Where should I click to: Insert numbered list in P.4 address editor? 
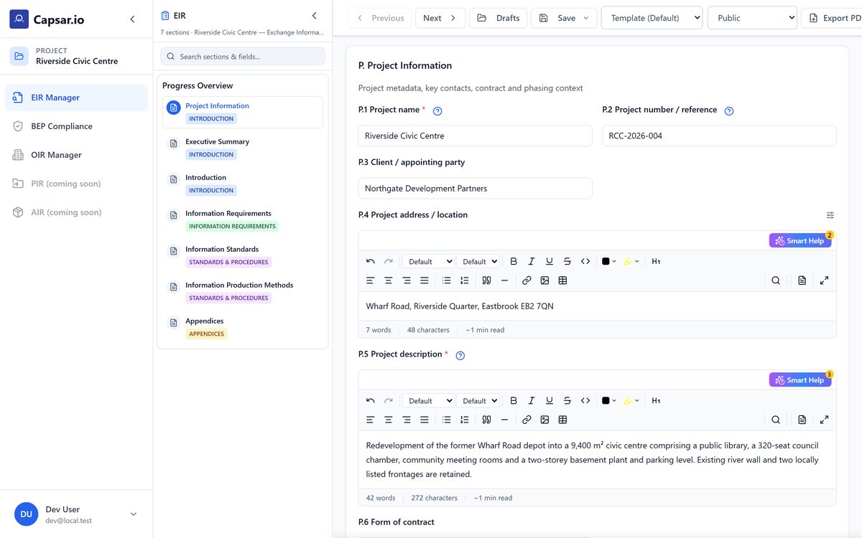[465, 280]
